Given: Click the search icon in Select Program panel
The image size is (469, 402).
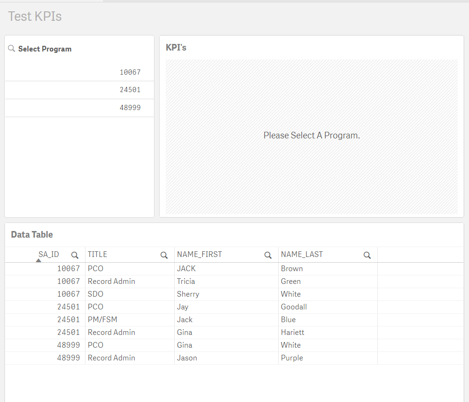Looking at the screenshot, I should click(11, 48).
